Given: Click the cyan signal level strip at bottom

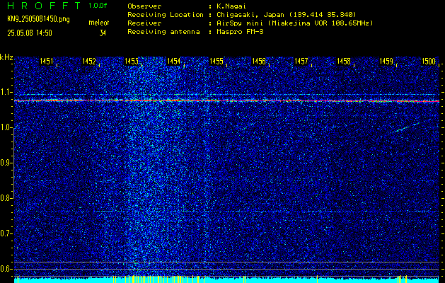Looking at the screenshot, I should (x=227, y=280).
